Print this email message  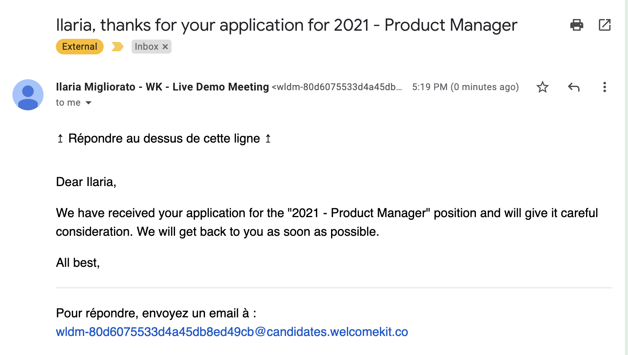(x=576, y=25)
